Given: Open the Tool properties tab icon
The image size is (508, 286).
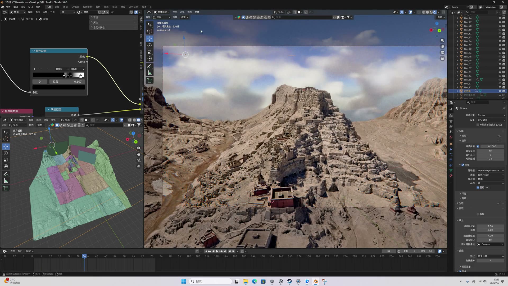Looking at the screenshot, I should [451, 109].
